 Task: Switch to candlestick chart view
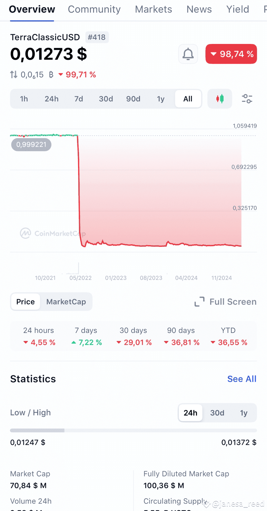click(220, 99)
